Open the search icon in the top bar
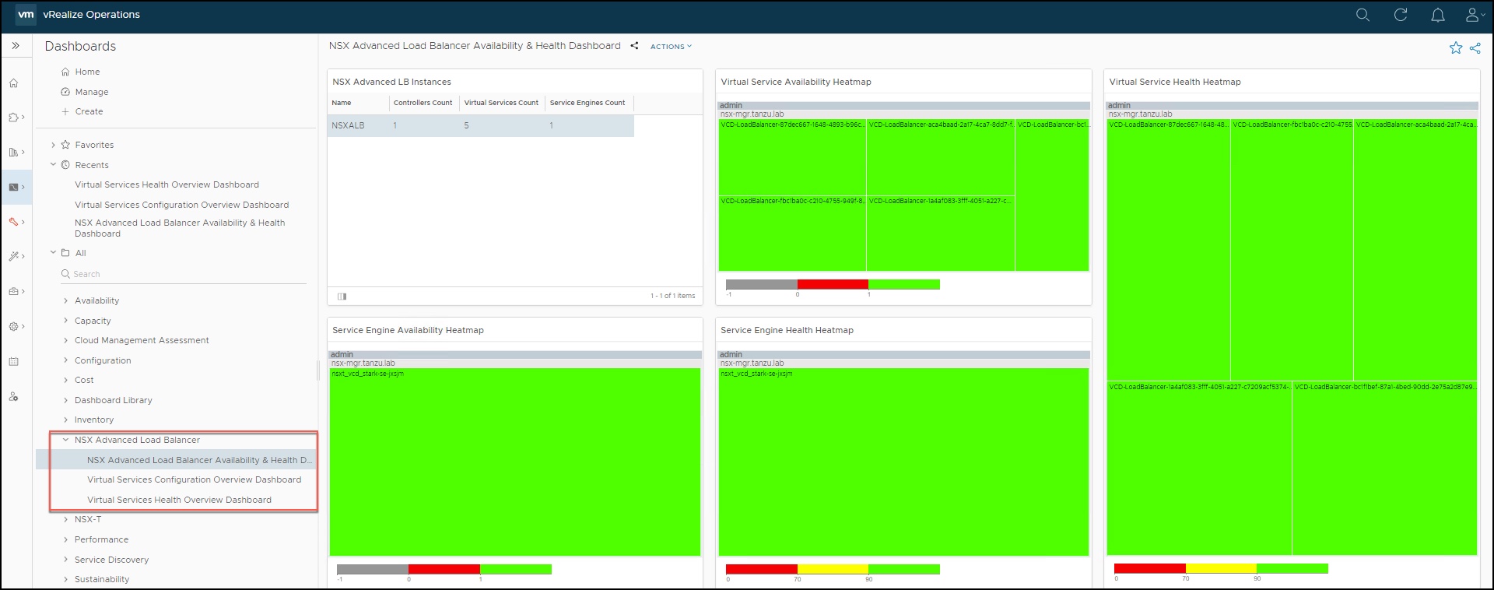Screen dimensions: 1494x590 (1362, 15)
